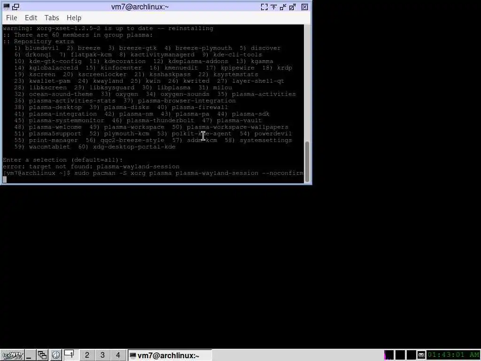Click the show desktop taskbar icon
481x361 pixels.
click(x=30, y=355)
